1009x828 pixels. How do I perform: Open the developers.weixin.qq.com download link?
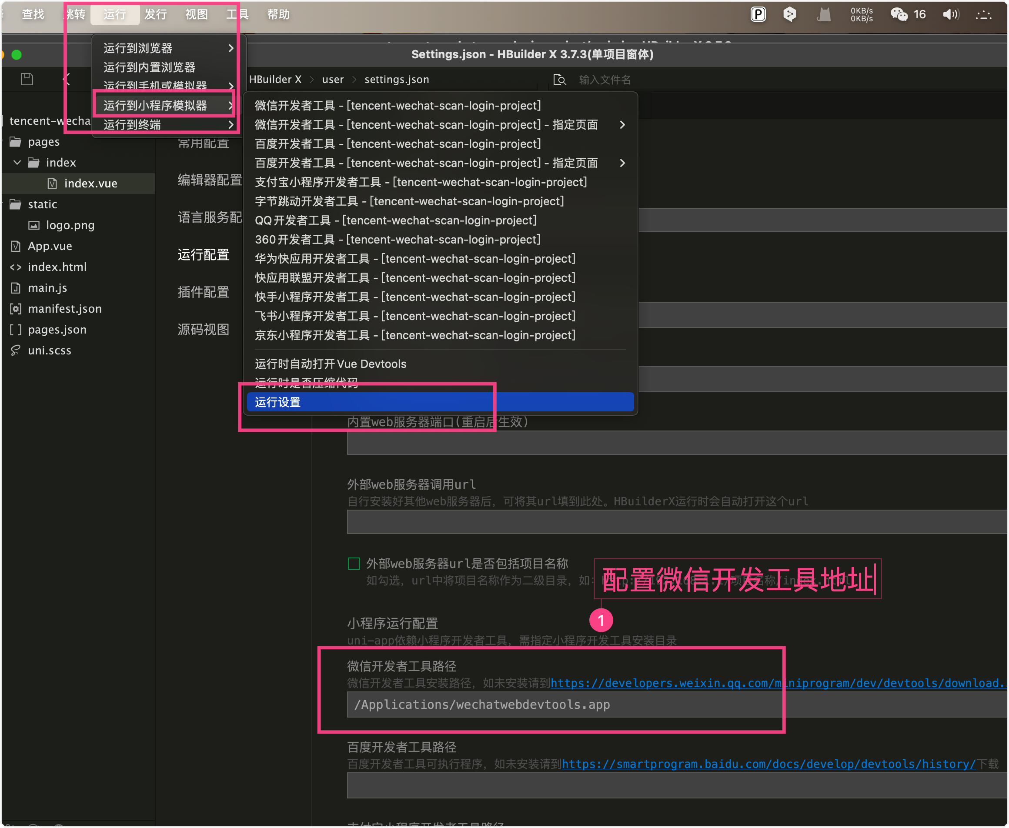(779, 684)
